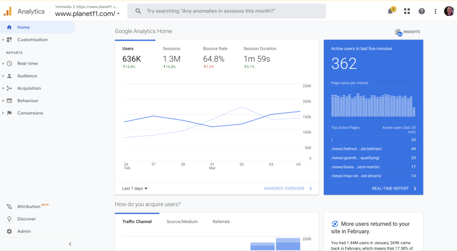The height and width of the screenshot is (251, 457).
Task: Select the Session Duration metric tab
Action: pos(260,57)
